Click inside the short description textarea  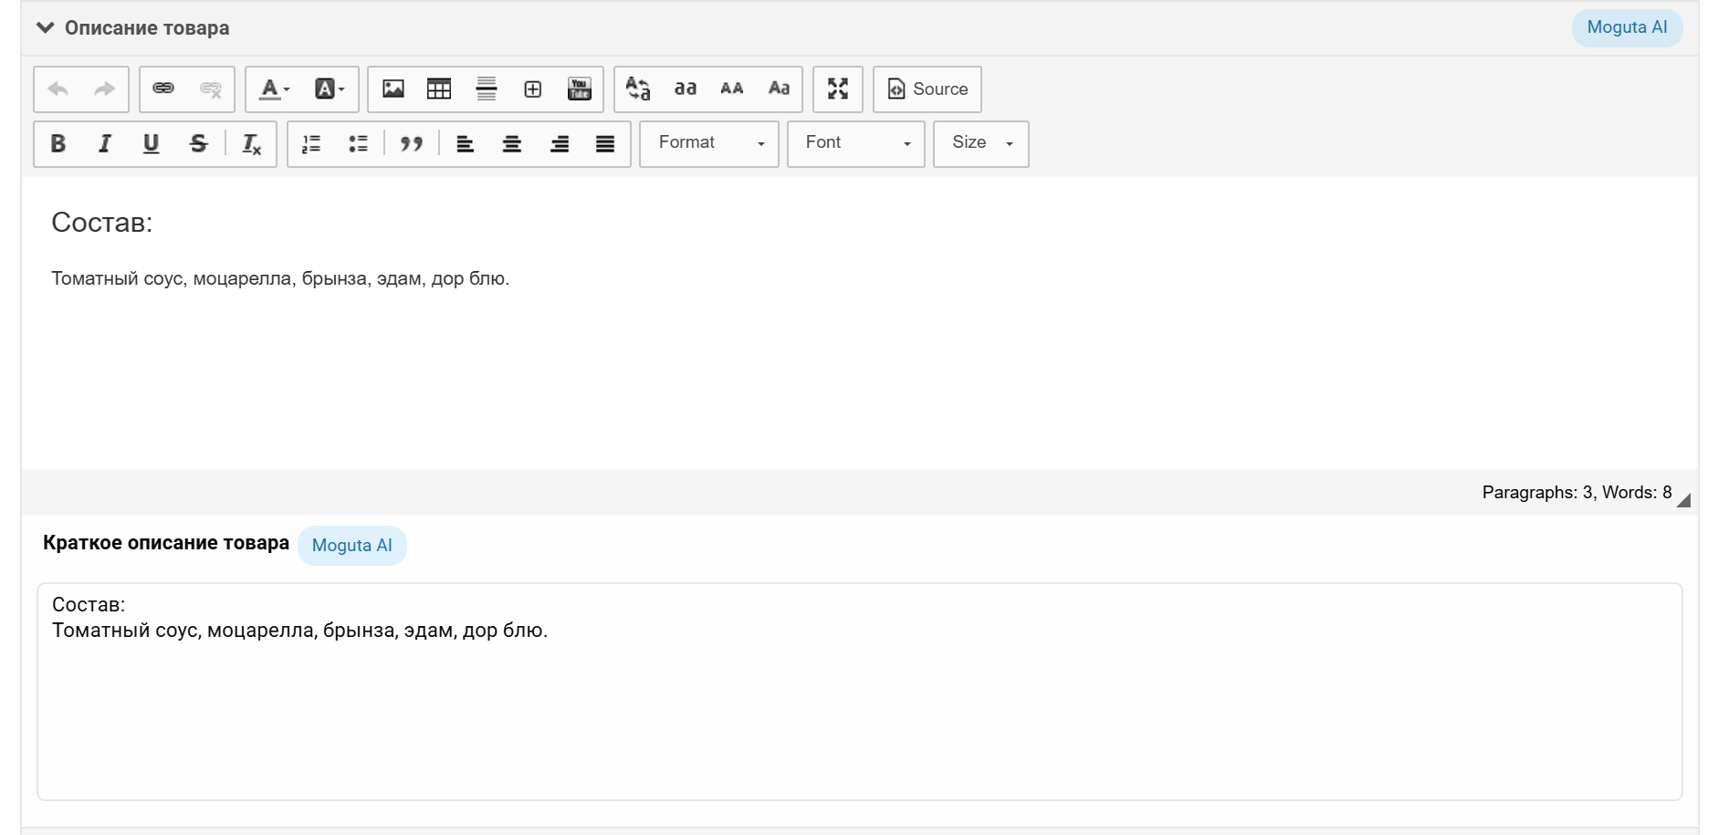click(858, 703)
